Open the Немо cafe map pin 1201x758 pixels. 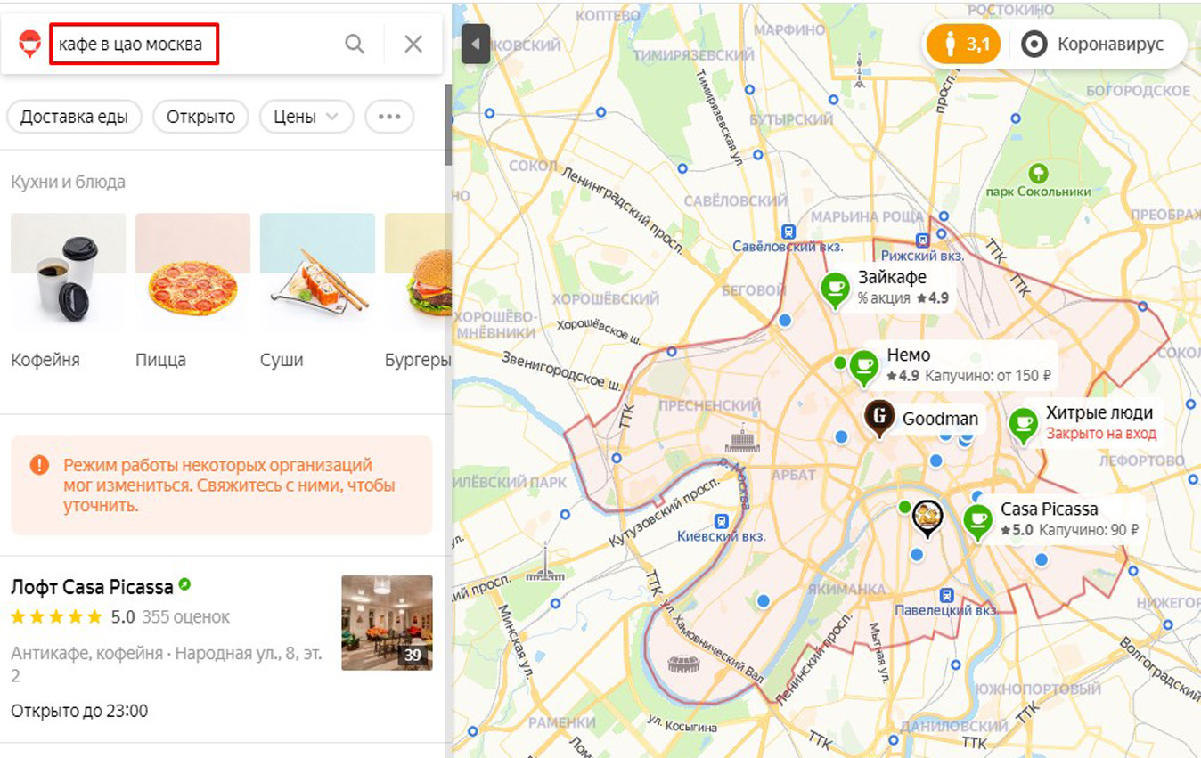[863, 366]
